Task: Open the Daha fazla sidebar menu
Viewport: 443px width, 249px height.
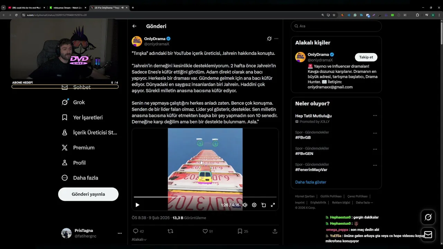Action: click(80, 178)
